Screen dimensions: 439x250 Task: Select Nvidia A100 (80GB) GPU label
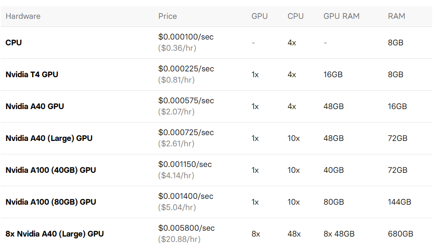pos(51,202)
